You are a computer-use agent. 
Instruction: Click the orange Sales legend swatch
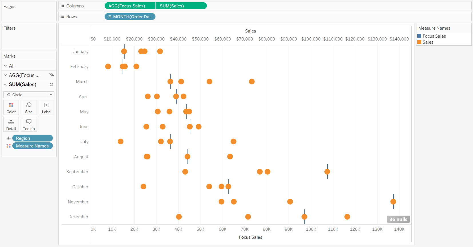tap(419, 42)
